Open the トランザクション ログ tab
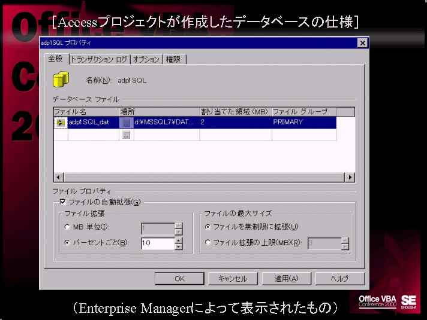 click(x=99, y=59)
